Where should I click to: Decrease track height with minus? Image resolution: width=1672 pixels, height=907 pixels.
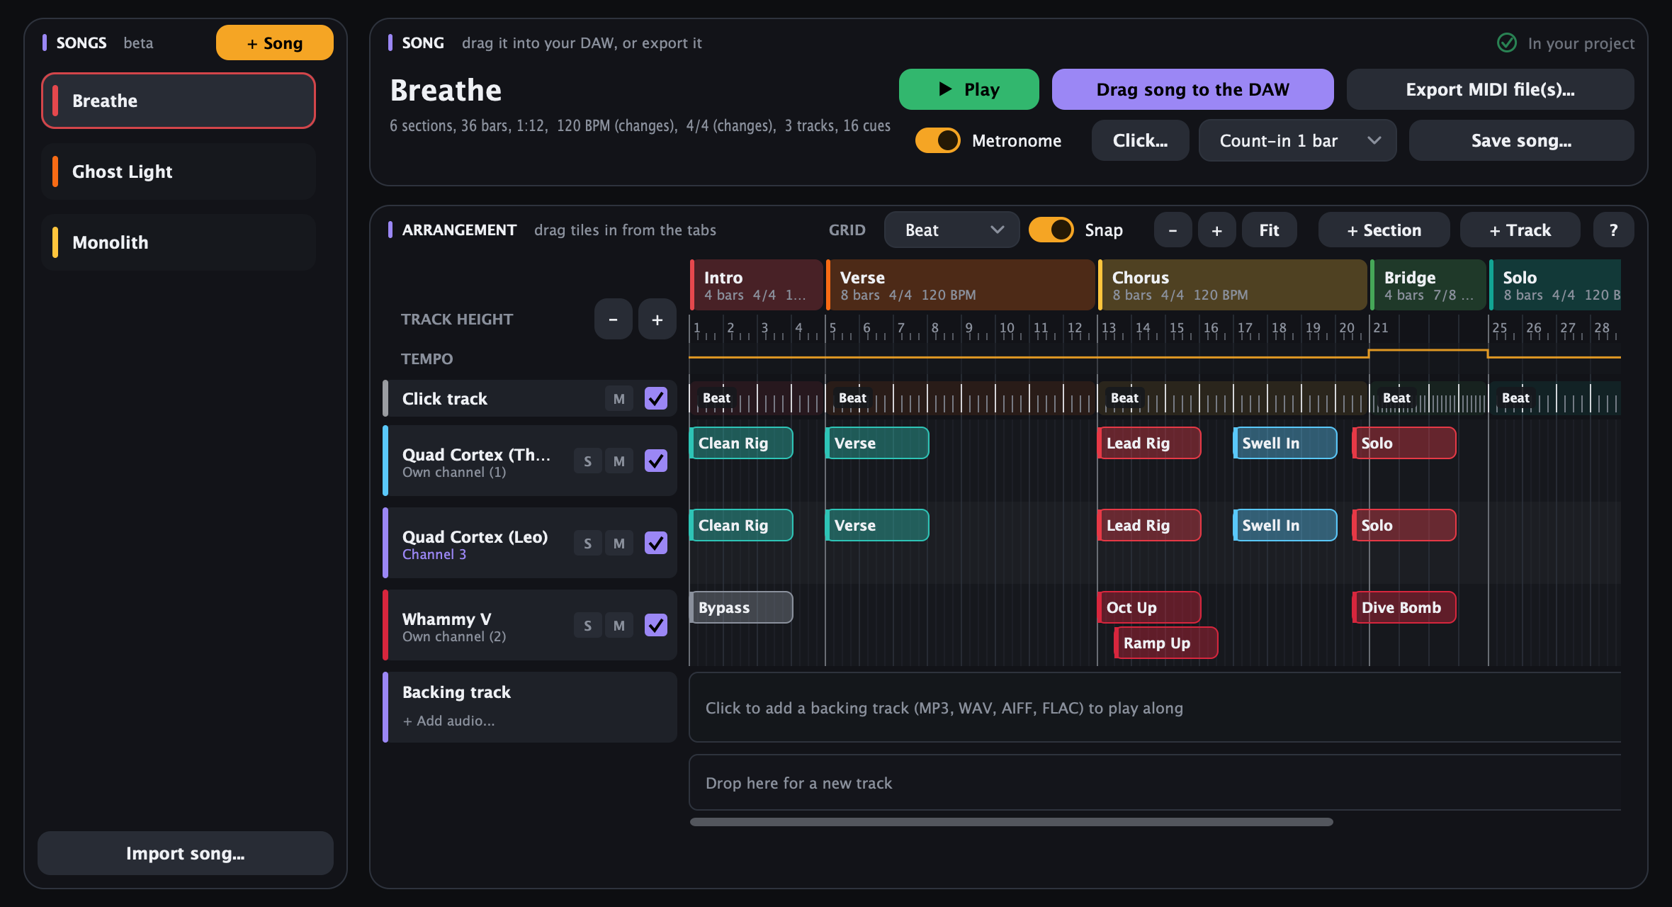(613, 319)
